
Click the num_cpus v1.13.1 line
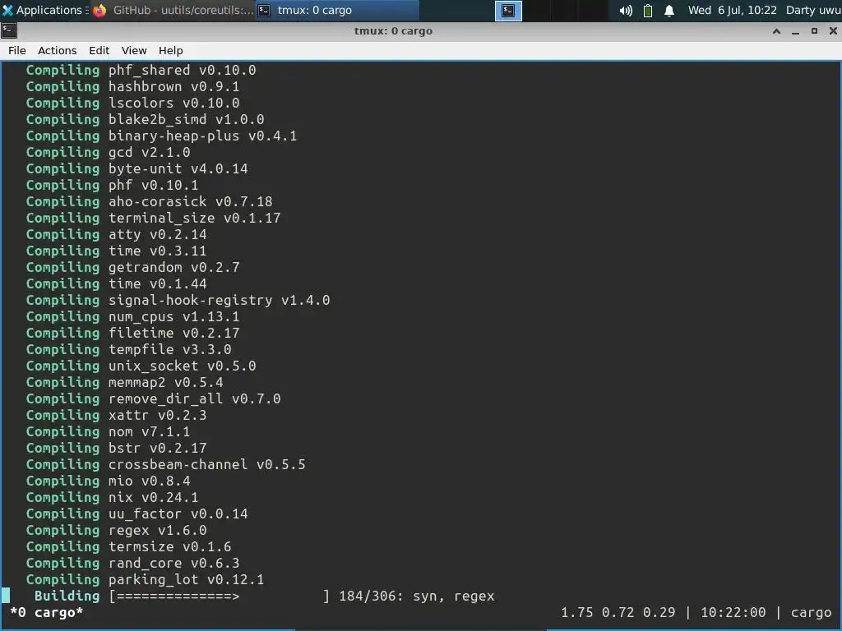click(x=132, y=316)
